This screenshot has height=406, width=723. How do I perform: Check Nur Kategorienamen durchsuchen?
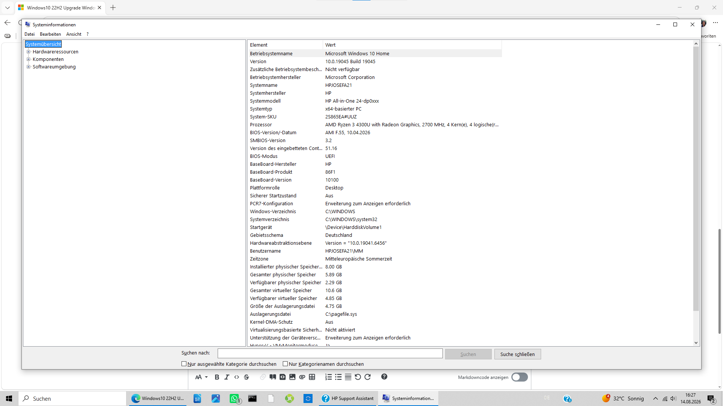pos(285,364)
